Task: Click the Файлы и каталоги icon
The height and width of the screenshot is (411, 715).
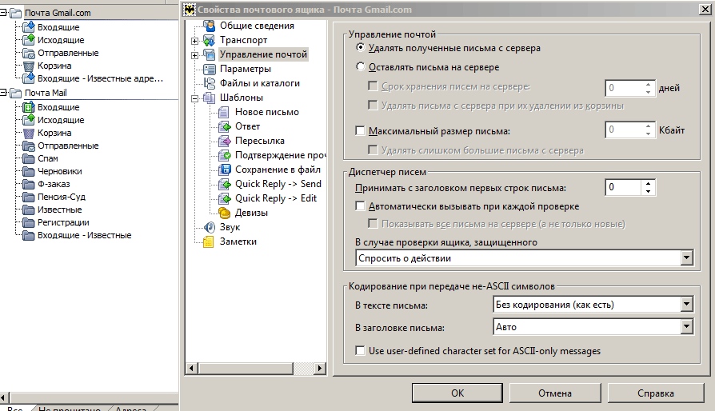Action: point(209,83)
